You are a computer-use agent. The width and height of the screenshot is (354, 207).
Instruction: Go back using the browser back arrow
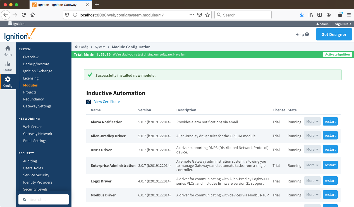[x=6, y=15]
